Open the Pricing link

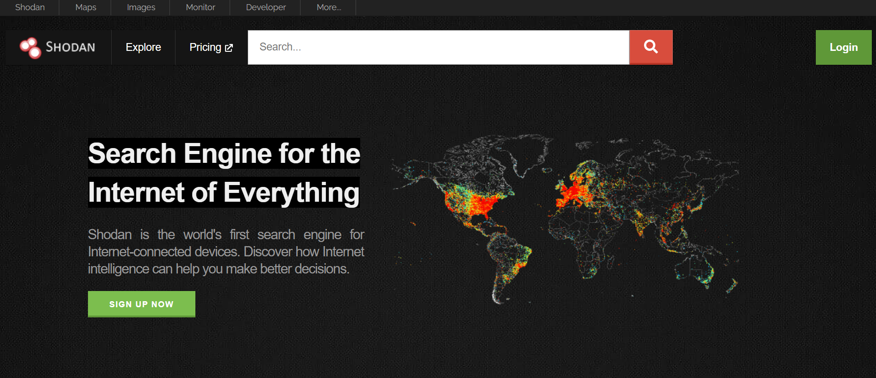[211, 47]
